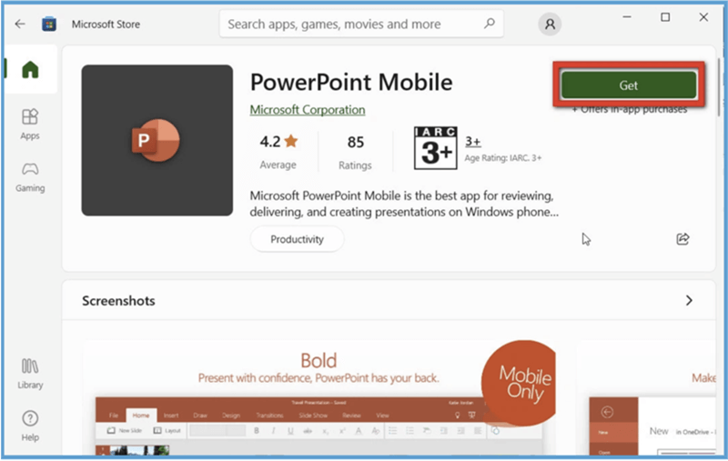728x461 pixels.
Task: Open the Library from sidebar
Action: pos(30,373)
